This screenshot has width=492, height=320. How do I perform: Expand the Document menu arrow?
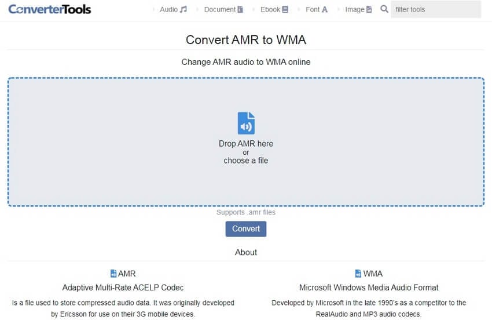[x=198, y=9]
